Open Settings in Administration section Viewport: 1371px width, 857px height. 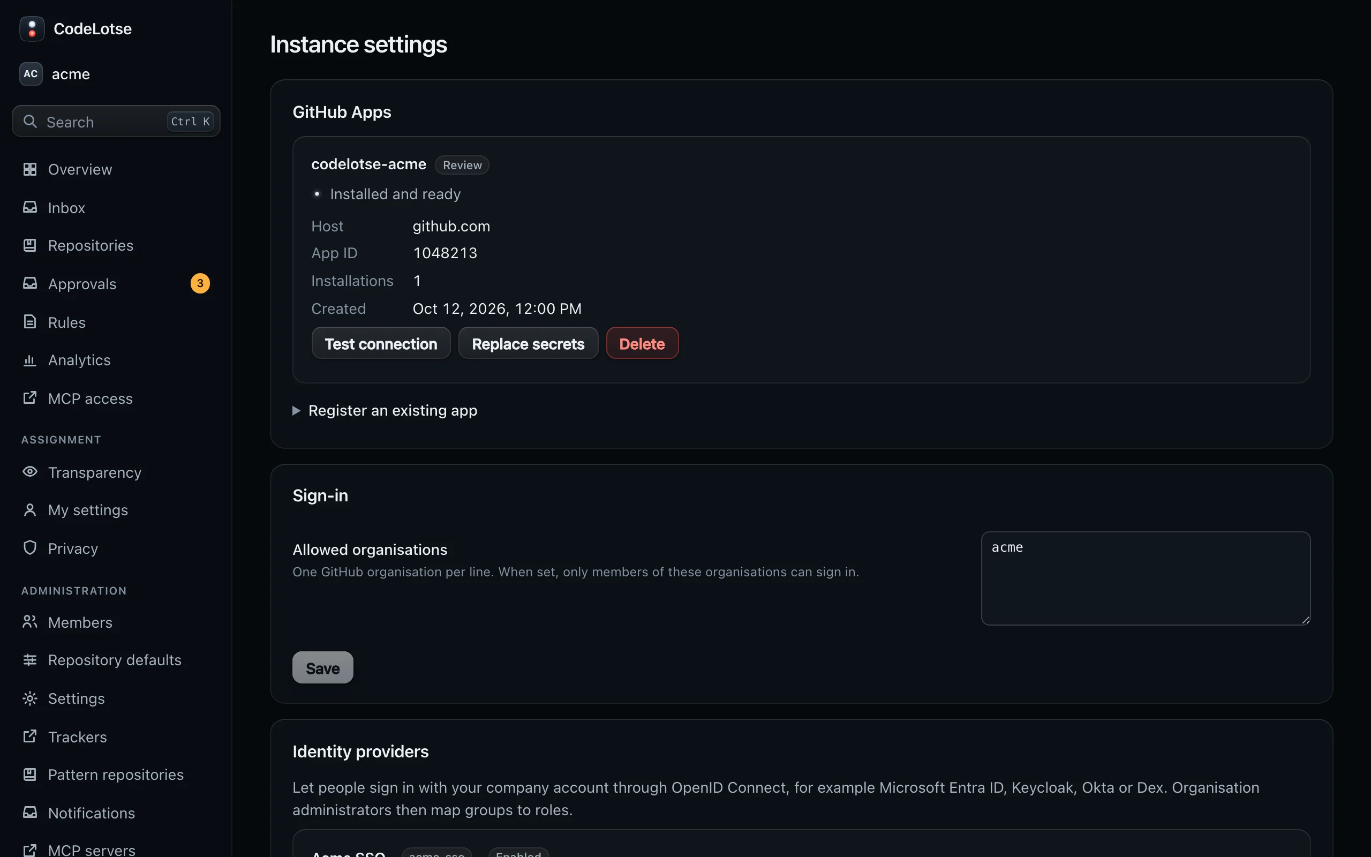click(x=116, y=698)
